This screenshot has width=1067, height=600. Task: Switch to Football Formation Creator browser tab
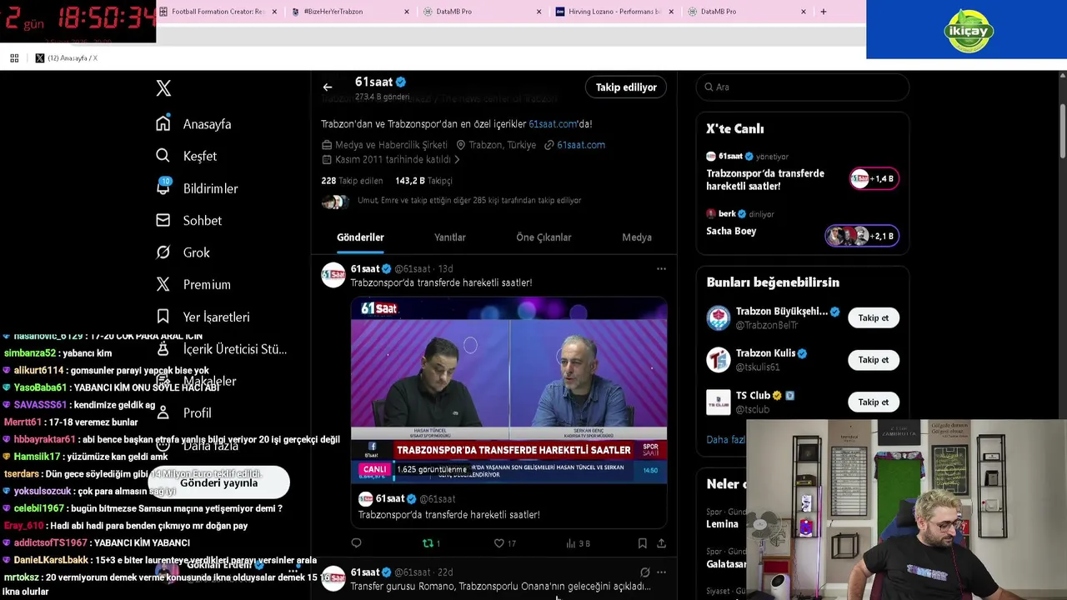pos(218,12)
